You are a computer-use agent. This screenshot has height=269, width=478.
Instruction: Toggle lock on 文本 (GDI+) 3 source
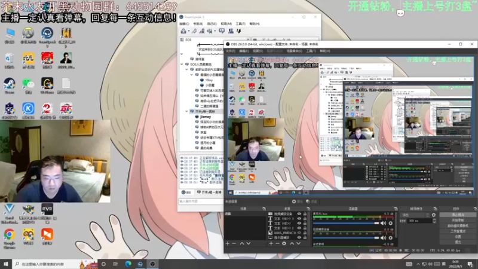[305, 219]
